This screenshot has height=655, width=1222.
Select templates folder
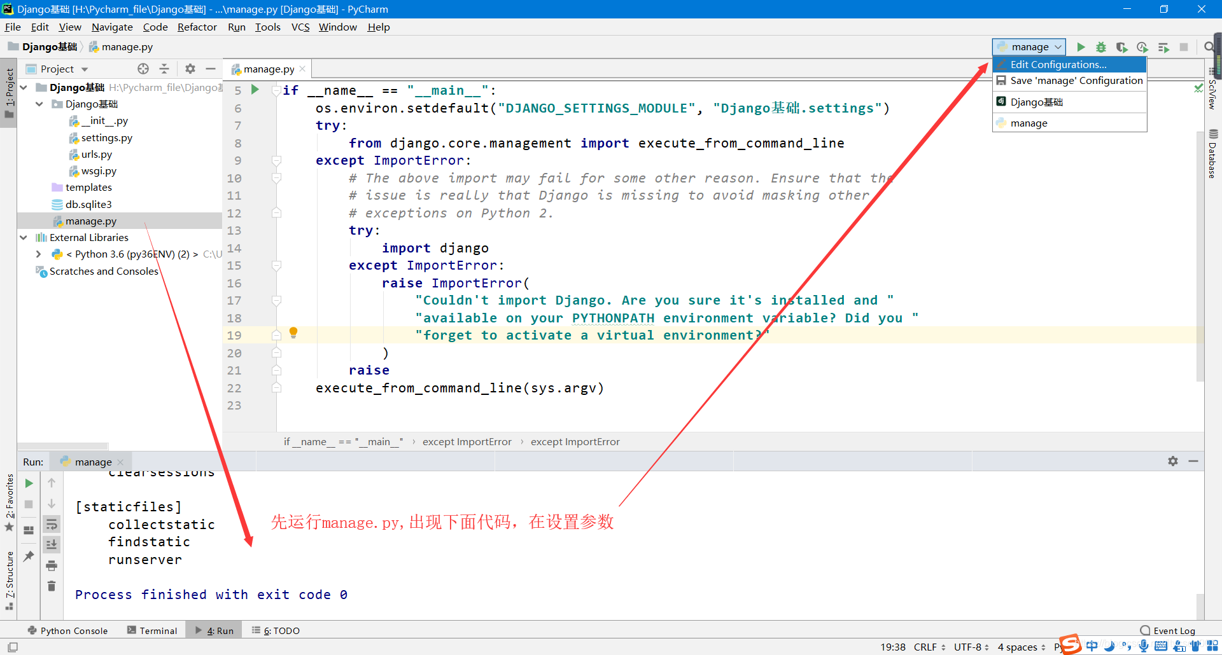tap(88, 187)
